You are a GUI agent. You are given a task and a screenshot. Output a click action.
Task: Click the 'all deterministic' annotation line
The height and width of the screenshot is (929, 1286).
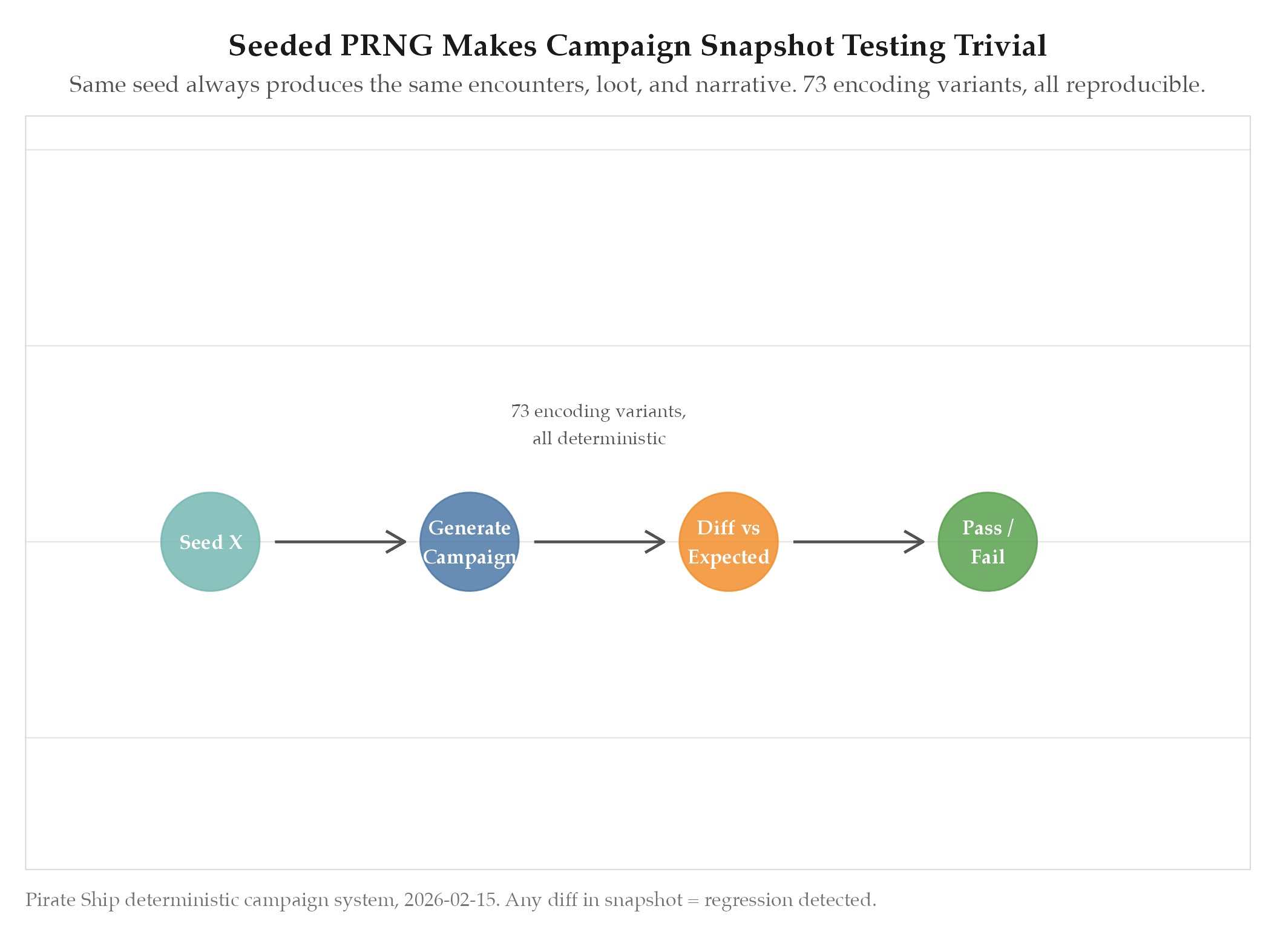pos(599,438)
